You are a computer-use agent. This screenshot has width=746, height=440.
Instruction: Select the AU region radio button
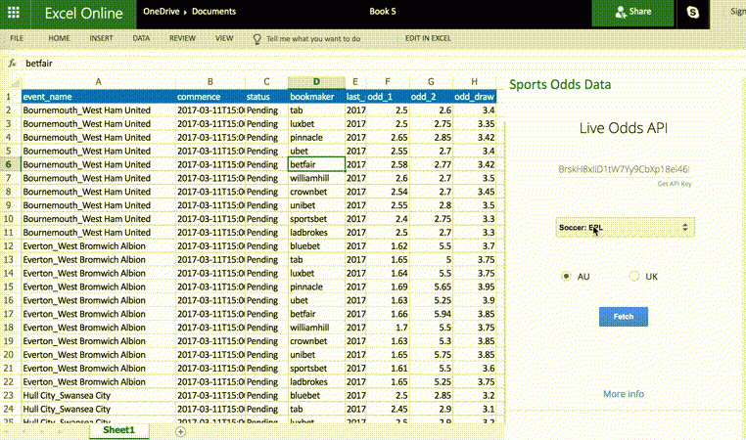pyautogui.click(x=566, y=277)
